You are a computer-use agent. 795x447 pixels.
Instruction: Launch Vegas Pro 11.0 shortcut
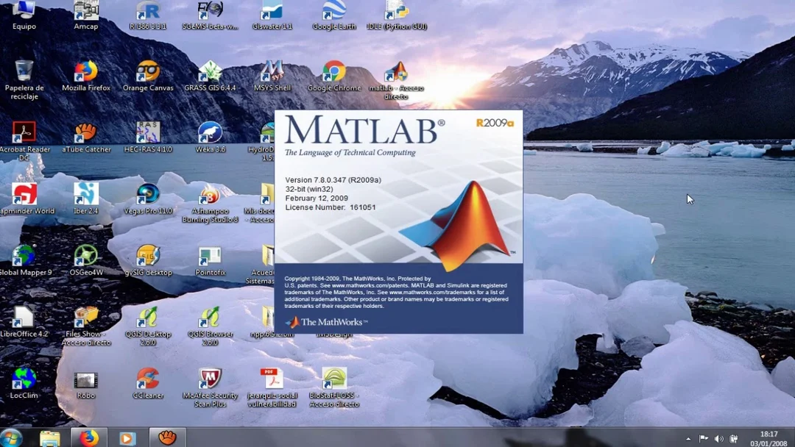click(x=147, y=199)
